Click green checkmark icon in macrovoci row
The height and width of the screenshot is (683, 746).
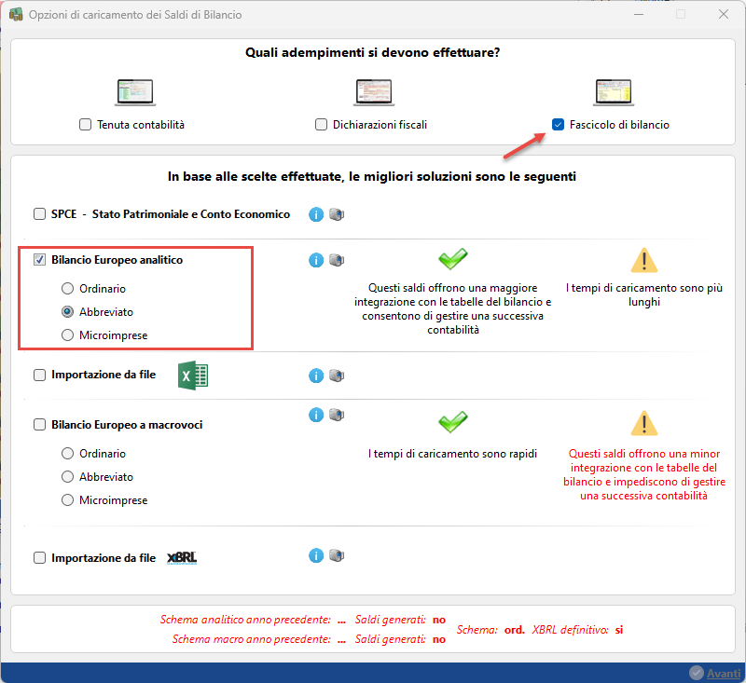coord(453,422)
